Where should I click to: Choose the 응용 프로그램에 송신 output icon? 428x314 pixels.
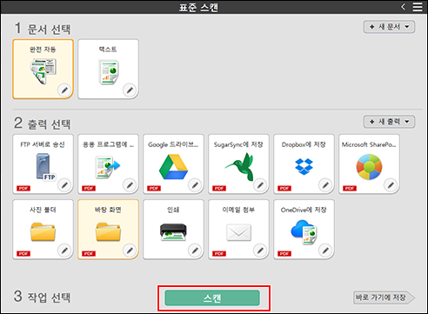point(108,167)
